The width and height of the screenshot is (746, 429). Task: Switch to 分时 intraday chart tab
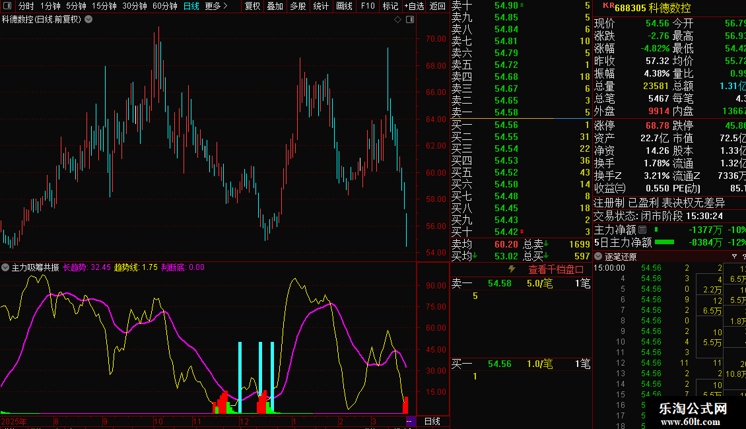pyautogui.click(x=26, y=6)
